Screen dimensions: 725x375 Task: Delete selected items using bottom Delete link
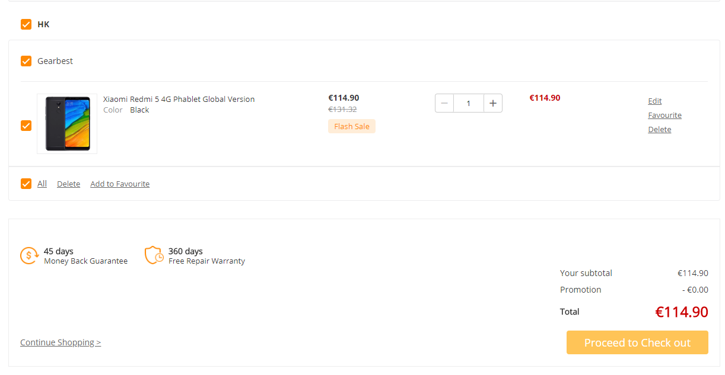pyautogui.click(x=68, y=184)
